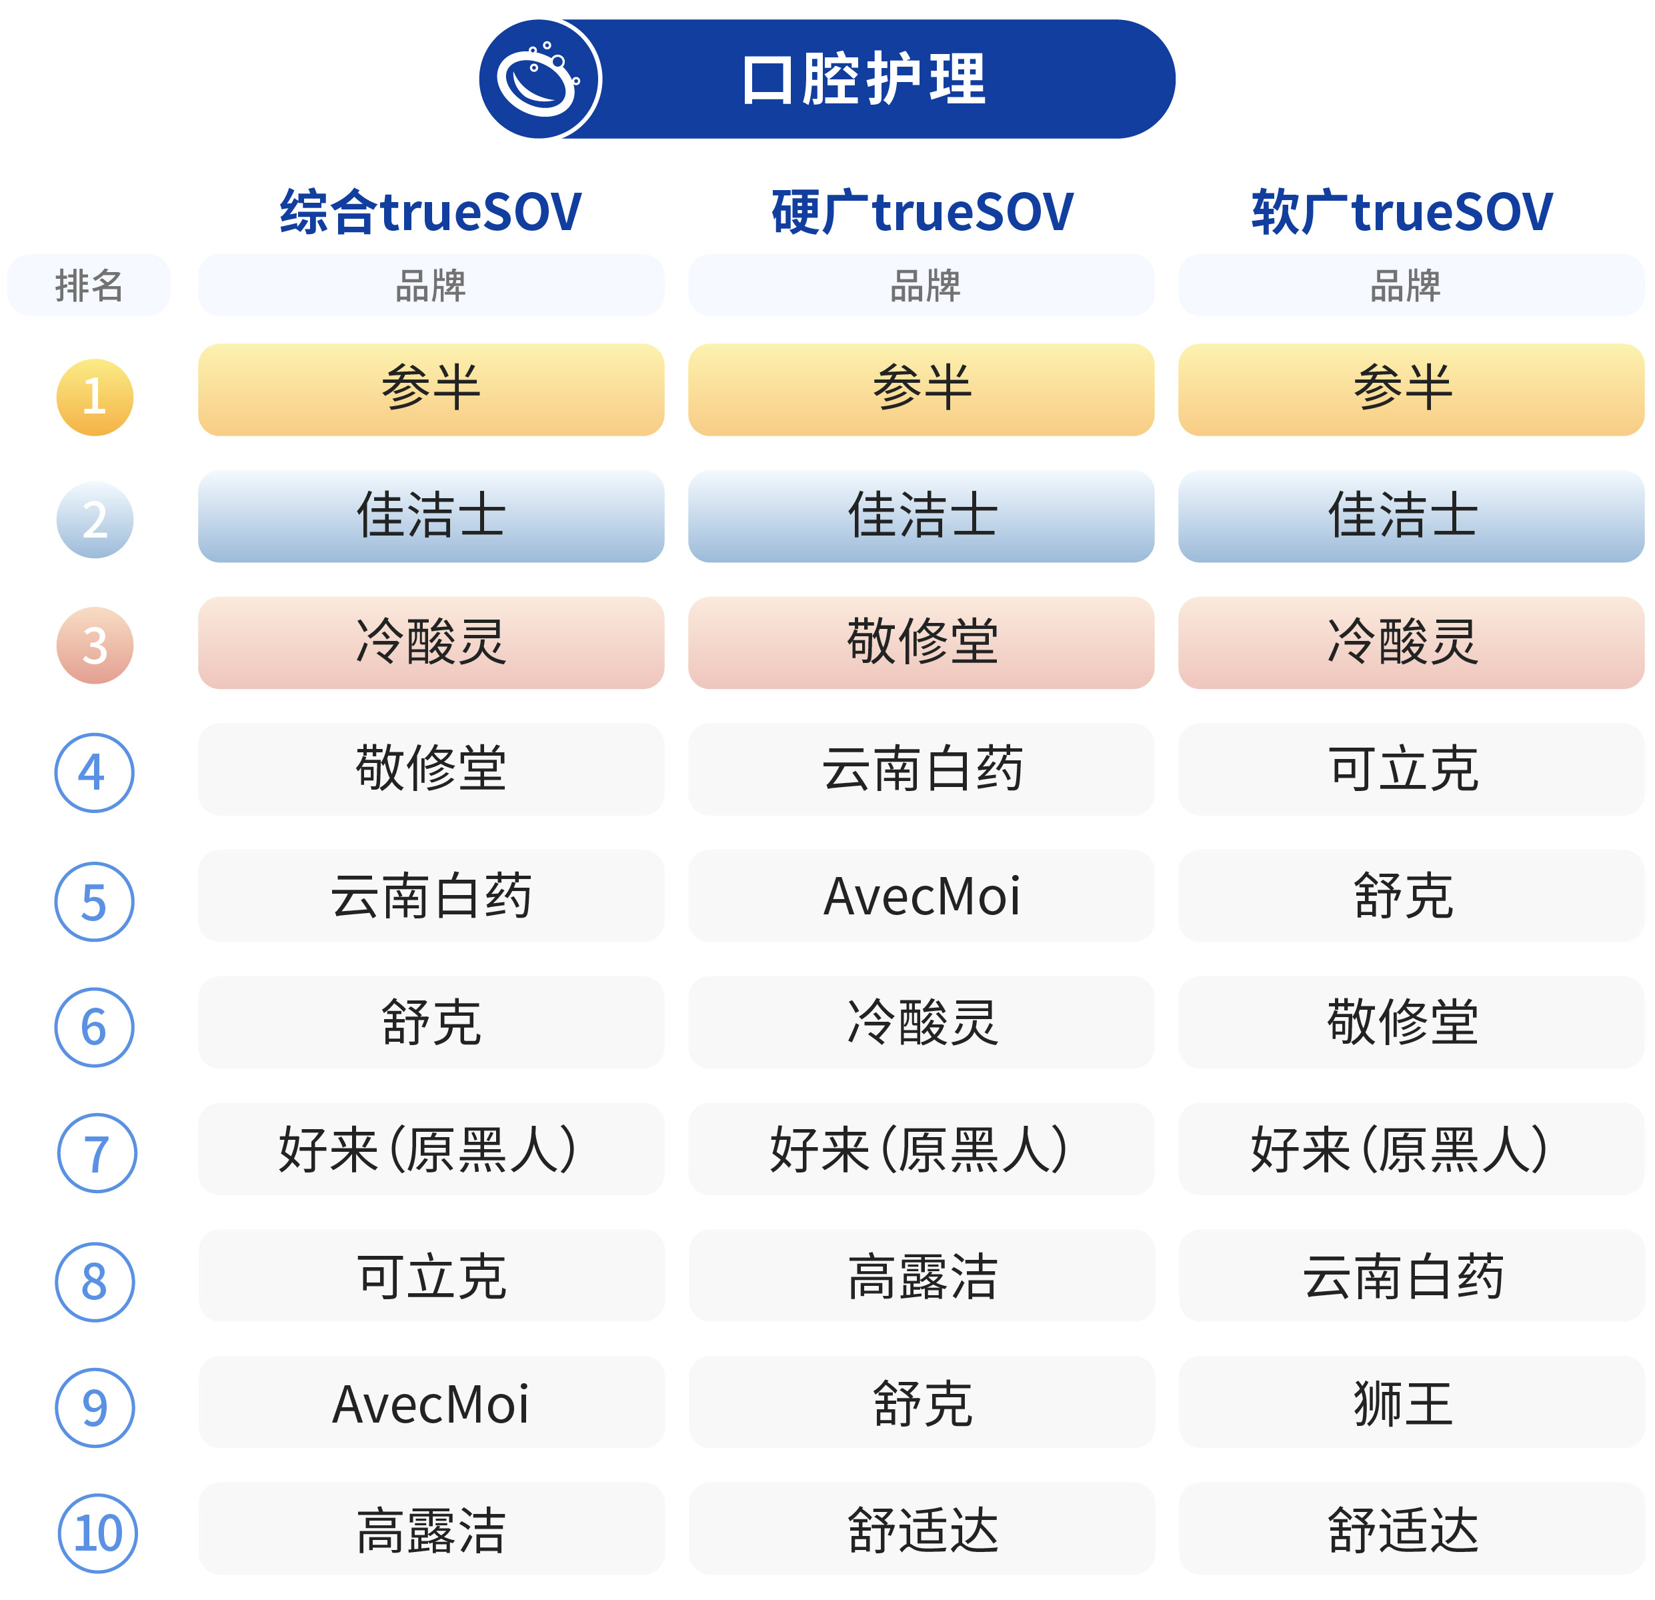Click AvecMoi in the rank 5 row
This screenshot has height=1600, width=1655.
[x=922, y=896]
